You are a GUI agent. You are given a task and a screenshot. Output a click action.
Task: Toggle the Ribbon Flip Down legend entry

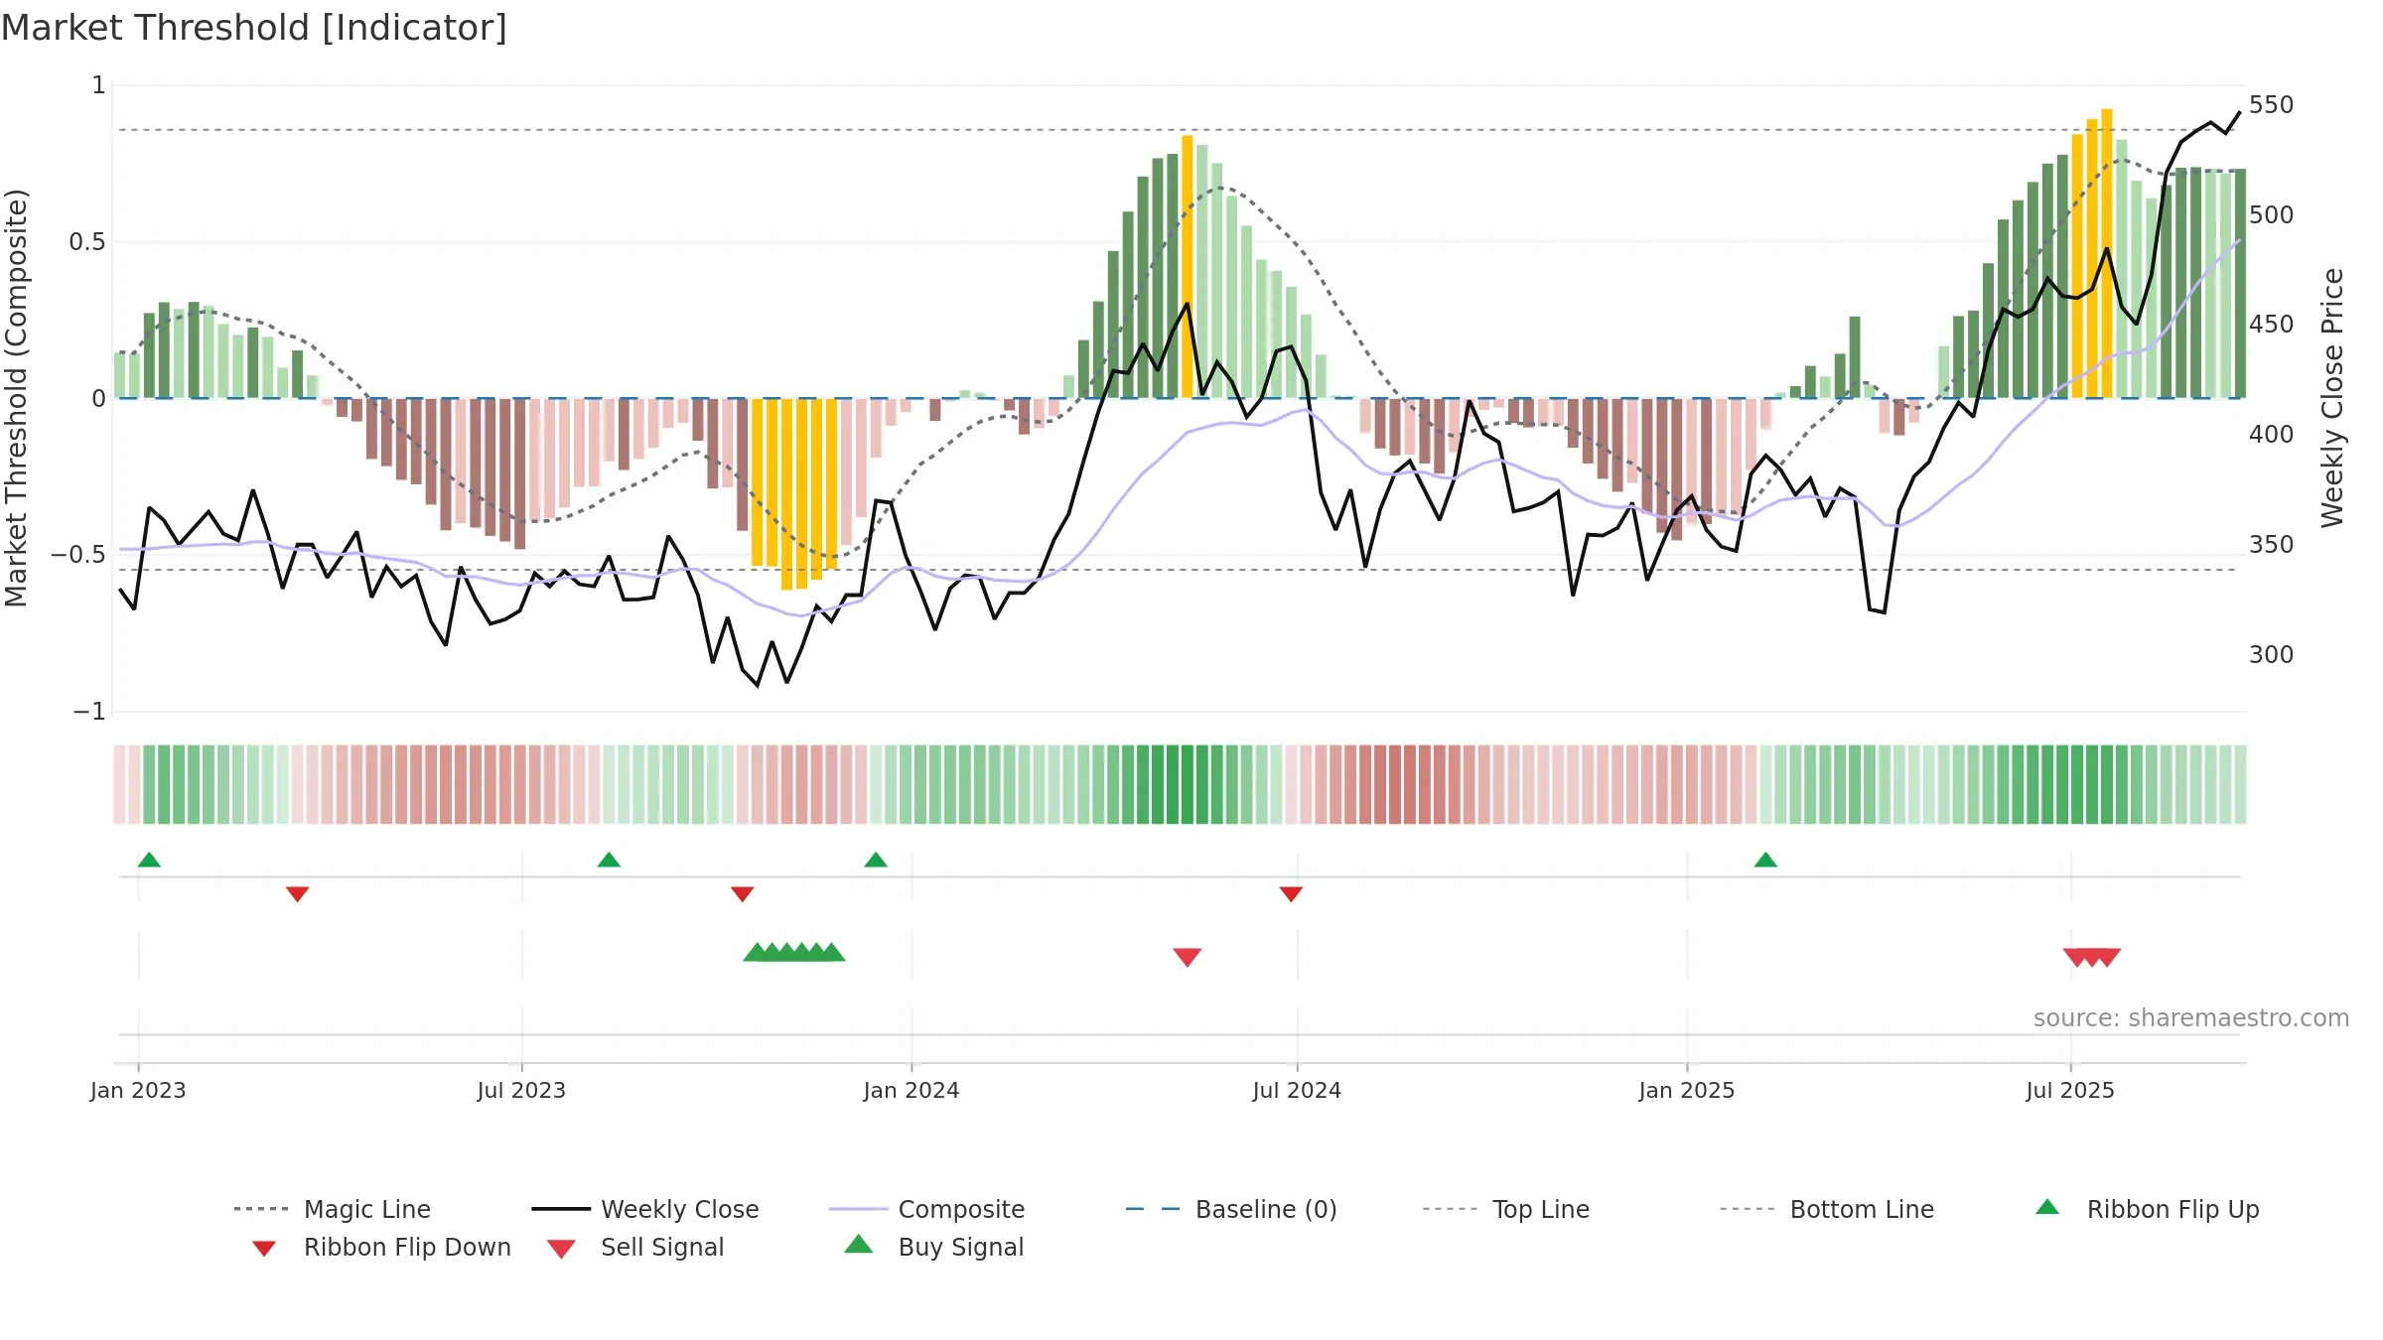click(380, 1247)
